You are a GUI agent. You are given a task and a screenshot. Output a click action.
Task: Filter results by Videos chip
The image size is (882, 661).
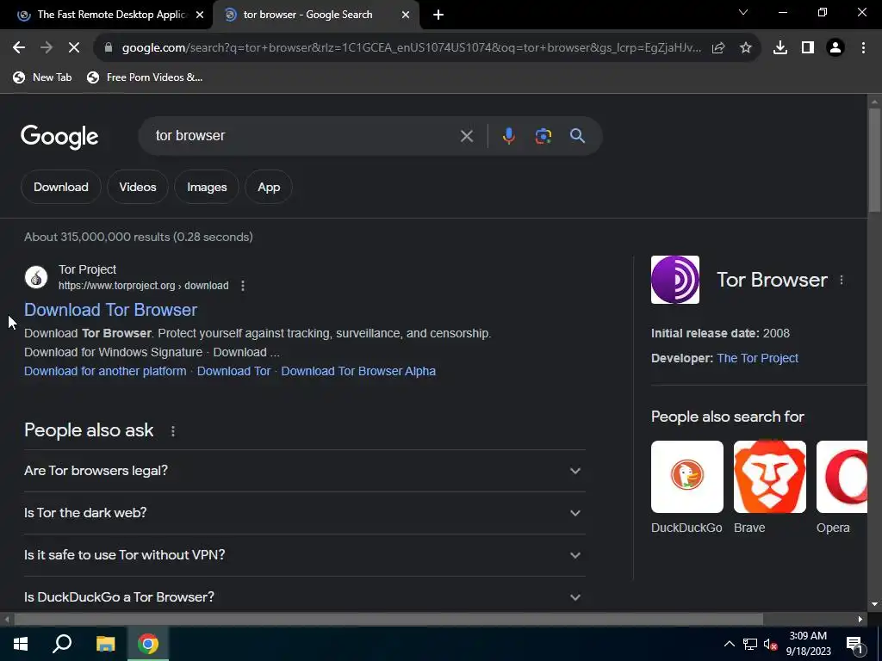(x=138, y=187)
